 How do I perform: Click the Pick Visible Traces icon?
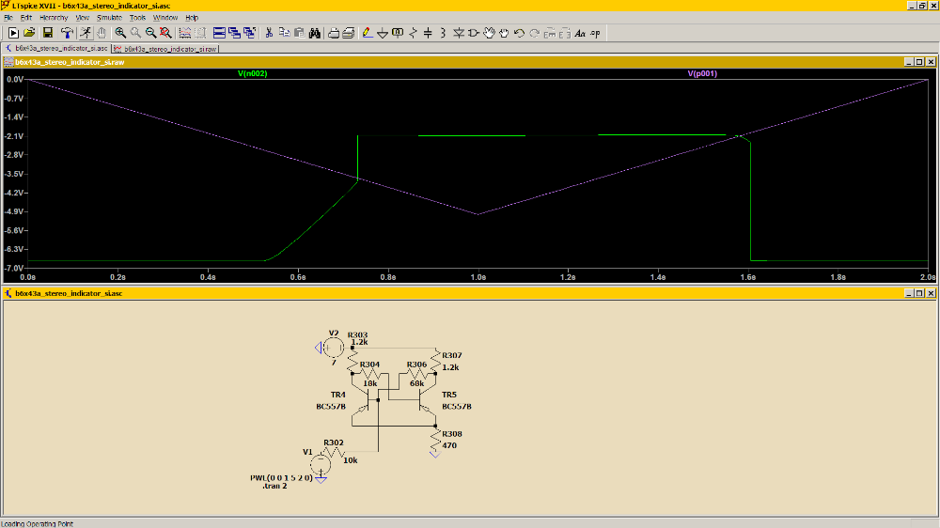tap(184, 33)
